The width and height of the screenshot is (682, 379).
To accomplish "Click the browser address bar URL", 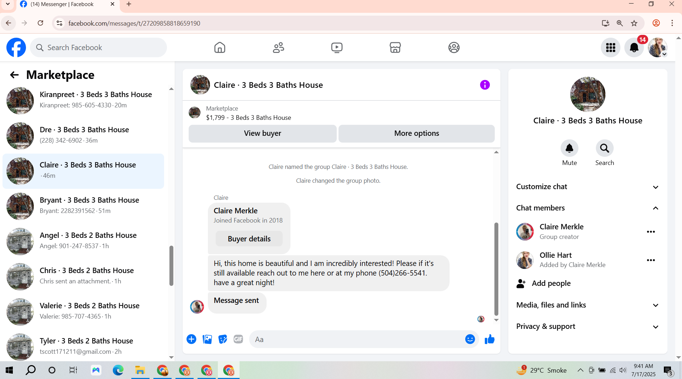I will [x=134, y=23].
